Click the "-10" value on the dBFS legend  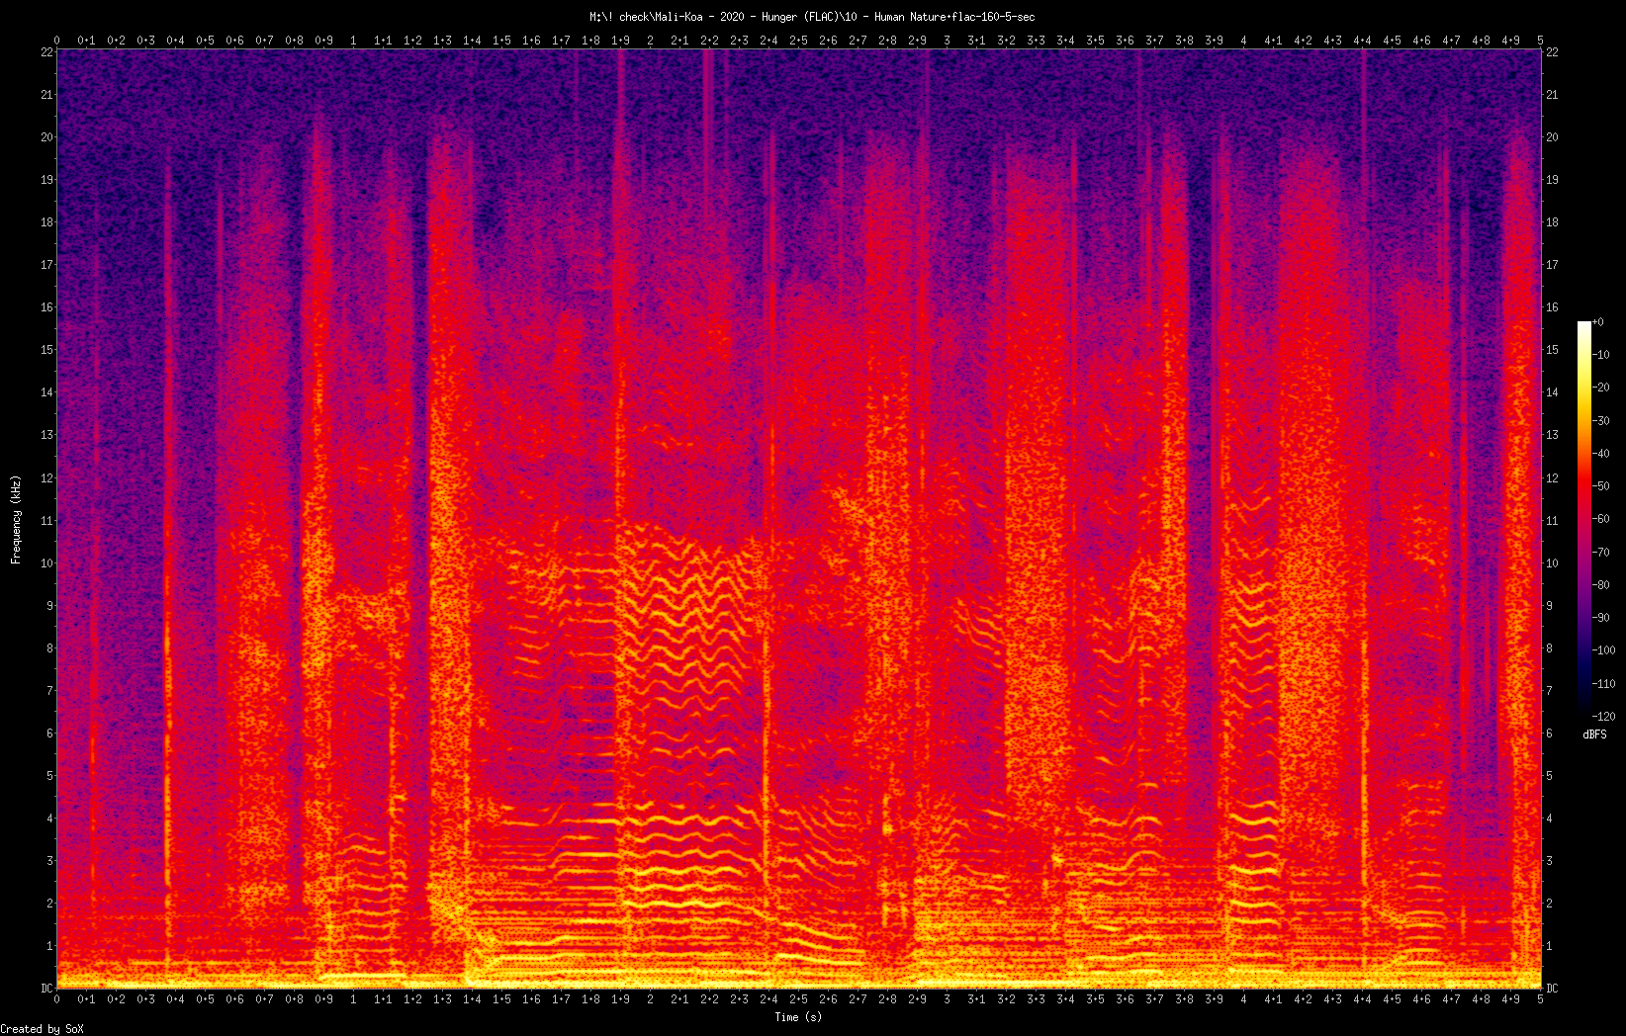(x=1601, y=355)
